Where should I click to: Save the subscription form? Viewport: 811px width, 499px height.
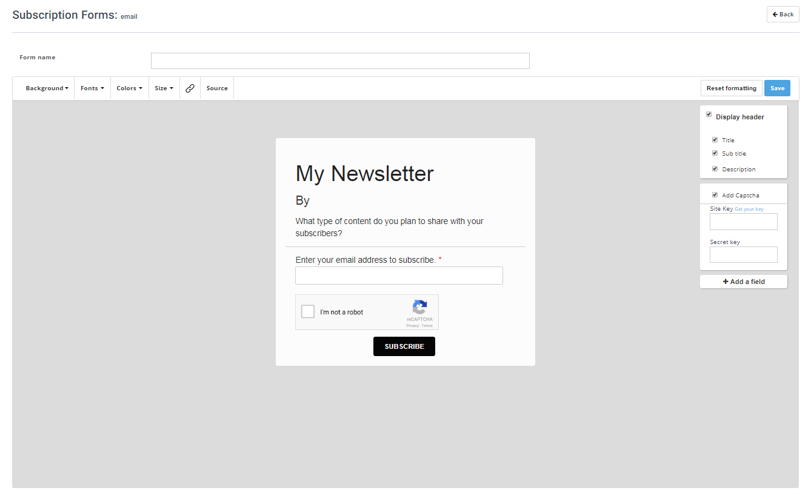click(x=777, y=88)
